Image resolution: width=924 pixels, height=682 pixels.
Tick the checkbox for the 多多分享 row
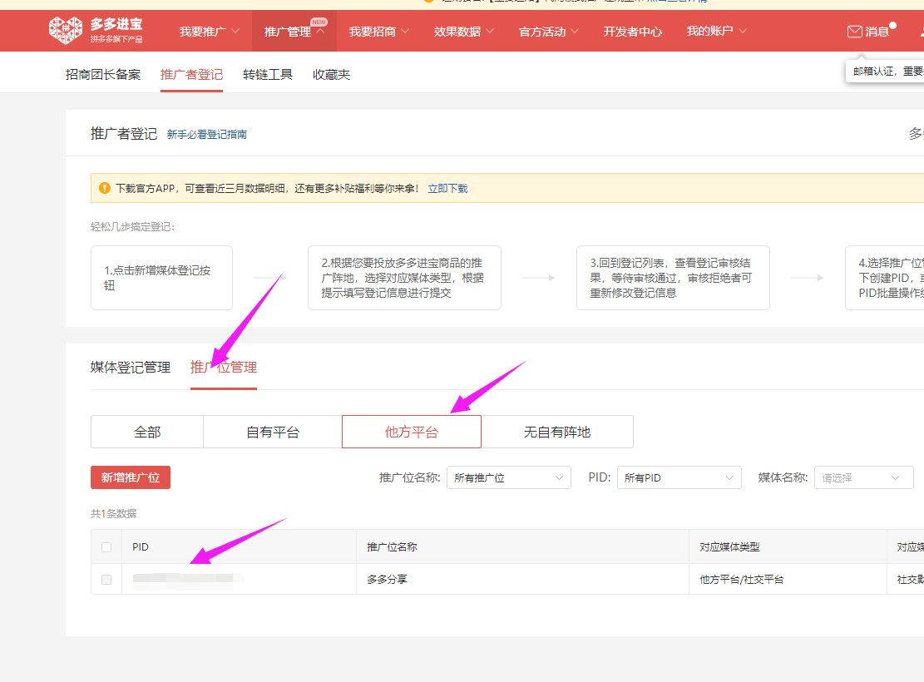(106, 580)
